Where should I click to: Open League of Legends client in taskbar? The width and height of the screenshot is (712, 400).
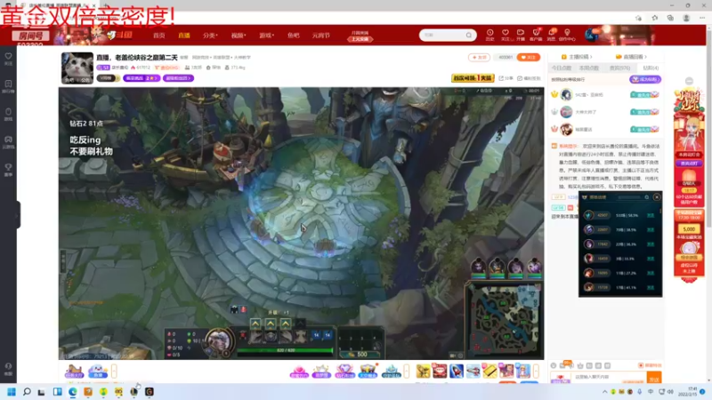point(134,392)
